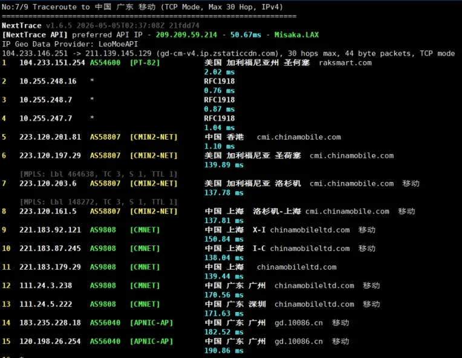Select the API IP 209.209.59.214

[186, 34]
